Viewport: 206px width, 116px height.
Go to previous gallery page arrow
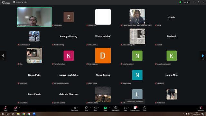click(3, 56)
